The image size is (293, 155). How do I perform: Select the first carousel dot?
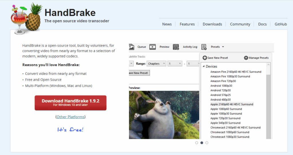point(197,143)
